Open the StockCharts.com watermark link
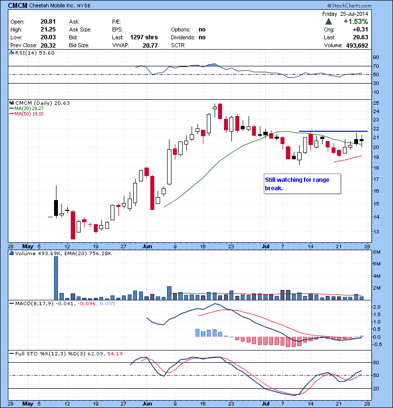This screenshot has width=393, height=408. [x=349, y=5]
